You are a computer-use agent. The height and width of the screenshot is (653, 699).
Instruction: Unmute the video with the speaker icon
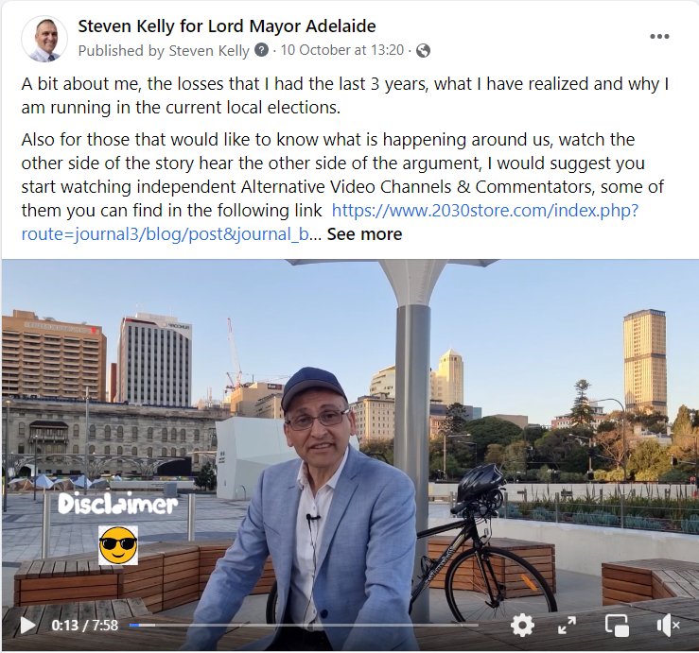668,626
